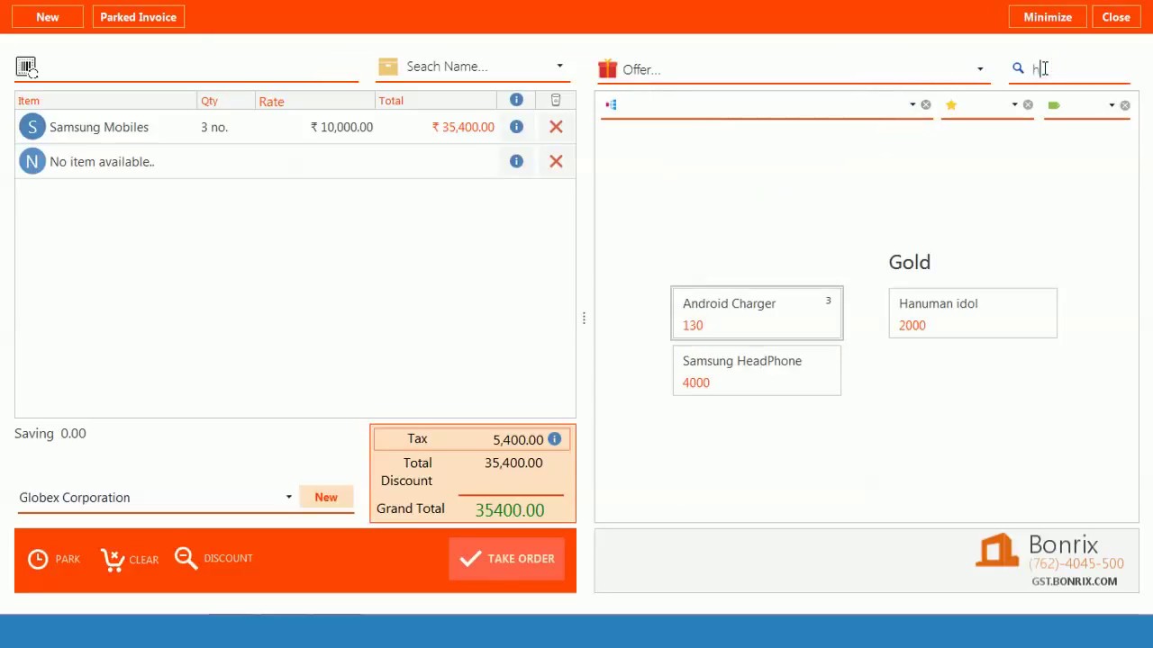Click the 3 no. quantity cell

[214, 127]
